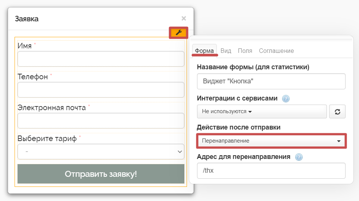Click the Электронная почта input field

coord(101,121)
